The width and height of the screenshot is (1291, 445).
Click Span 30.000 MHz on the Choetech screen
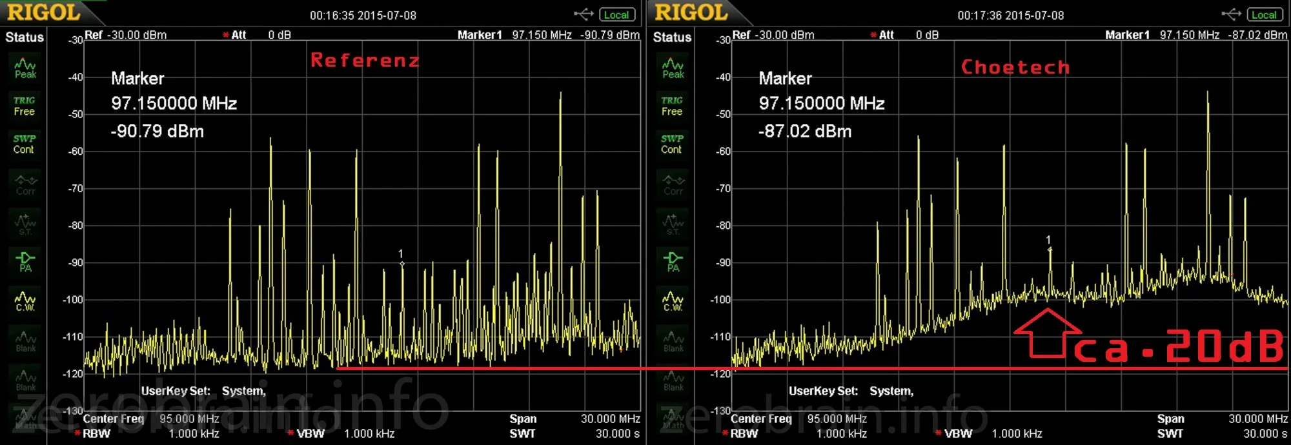click(1223, 419)
